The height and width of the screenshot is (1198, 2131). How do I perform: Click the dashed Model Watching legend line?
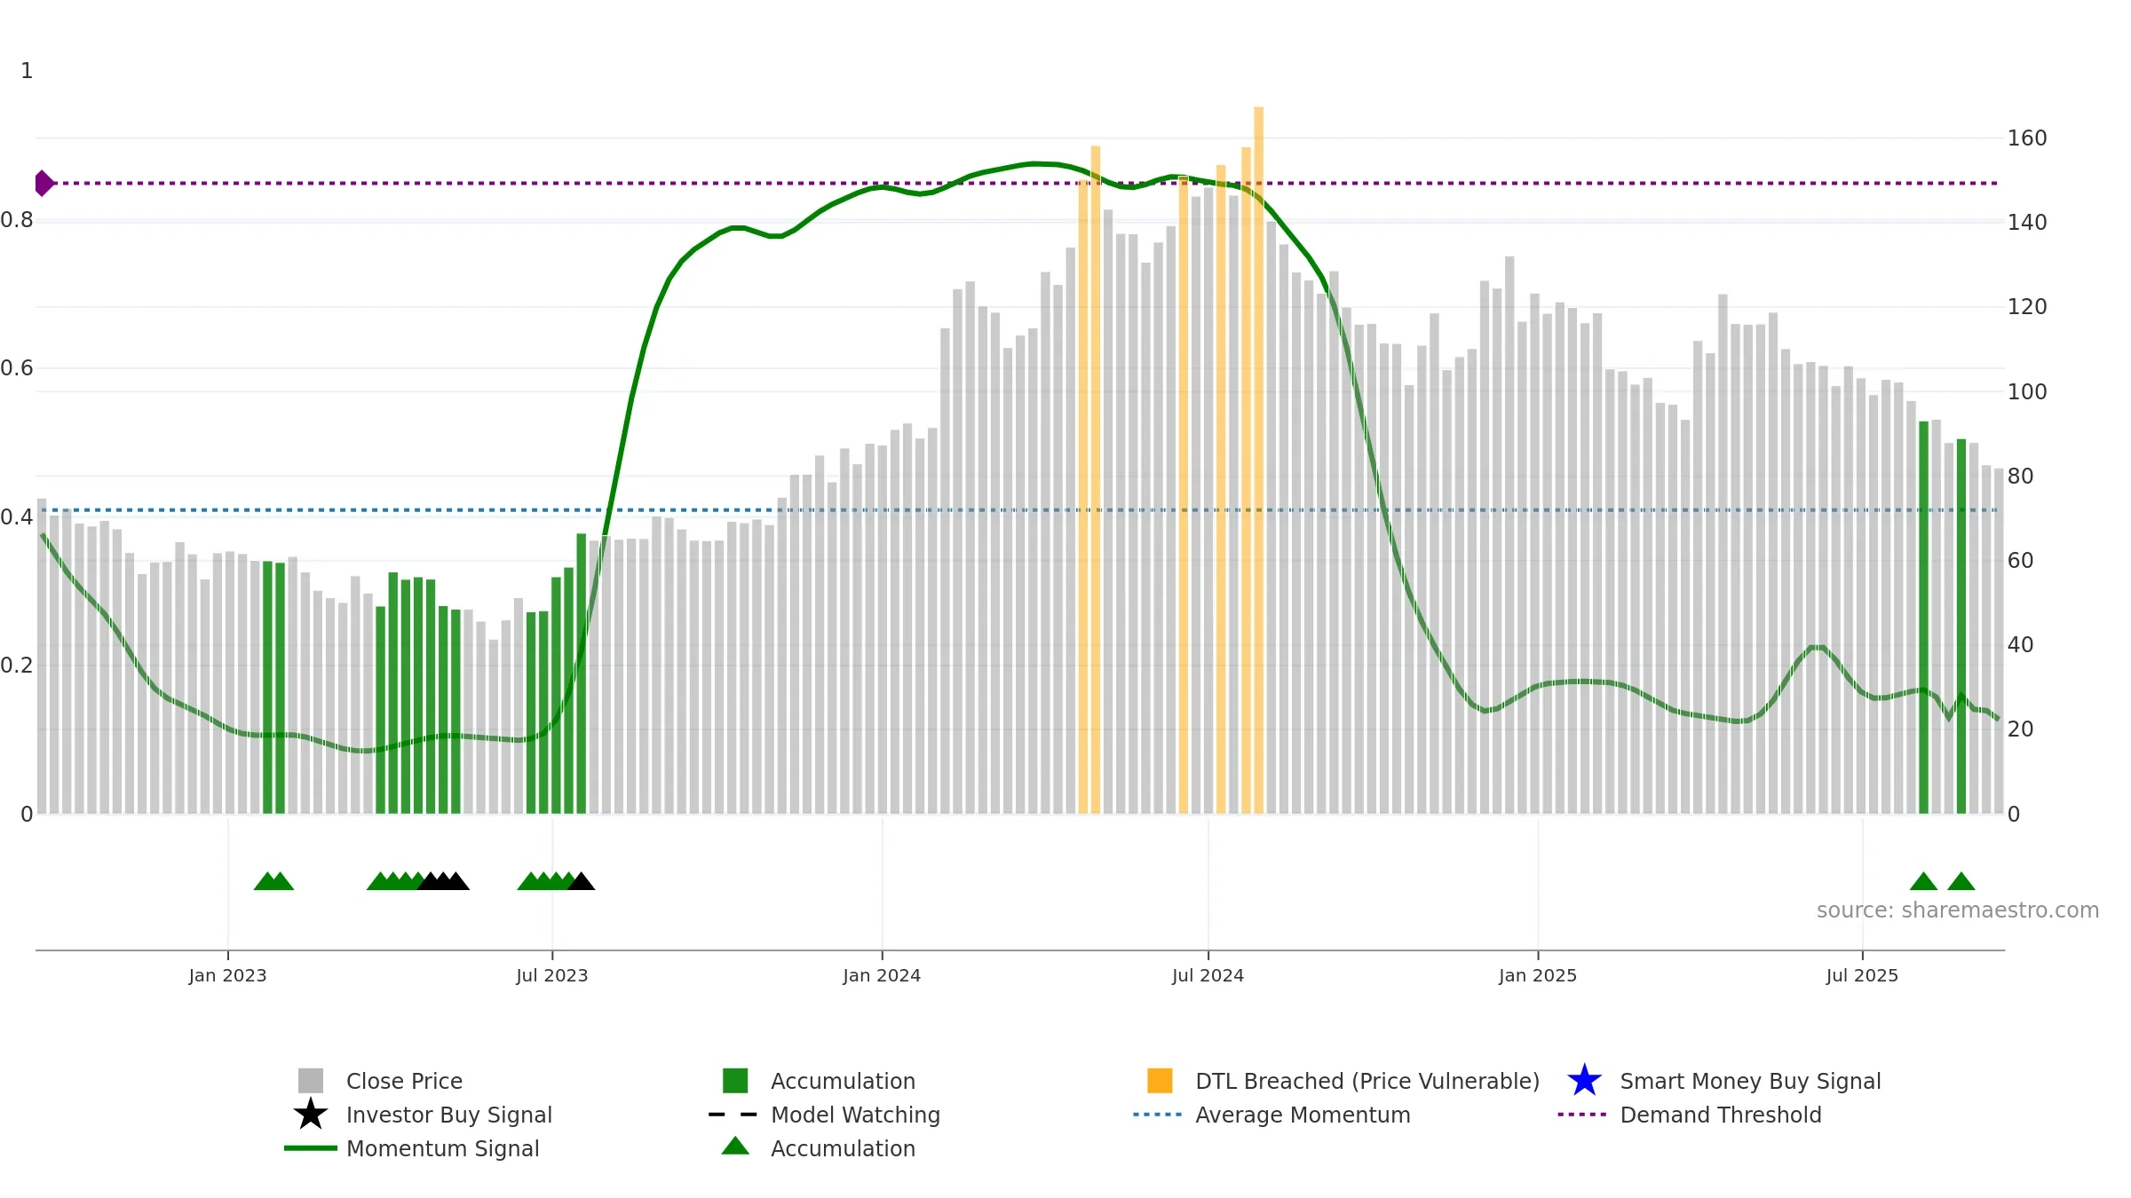point(733,1115)
